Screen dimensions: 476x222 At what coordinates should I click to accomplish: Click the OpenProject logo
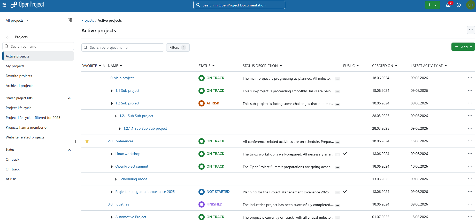point(27,5)
